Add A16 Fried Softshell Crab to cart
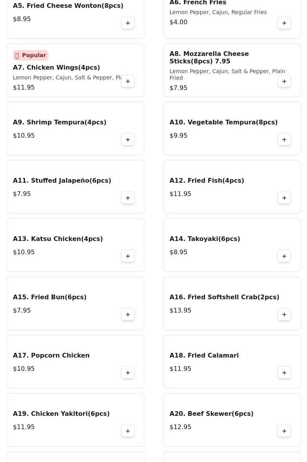This screenshot has height=462, width=307. pos(284,315)
